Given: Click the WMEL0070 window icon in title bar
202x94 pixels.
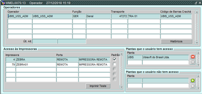Looking at the screenshot, I should (3, 3).
